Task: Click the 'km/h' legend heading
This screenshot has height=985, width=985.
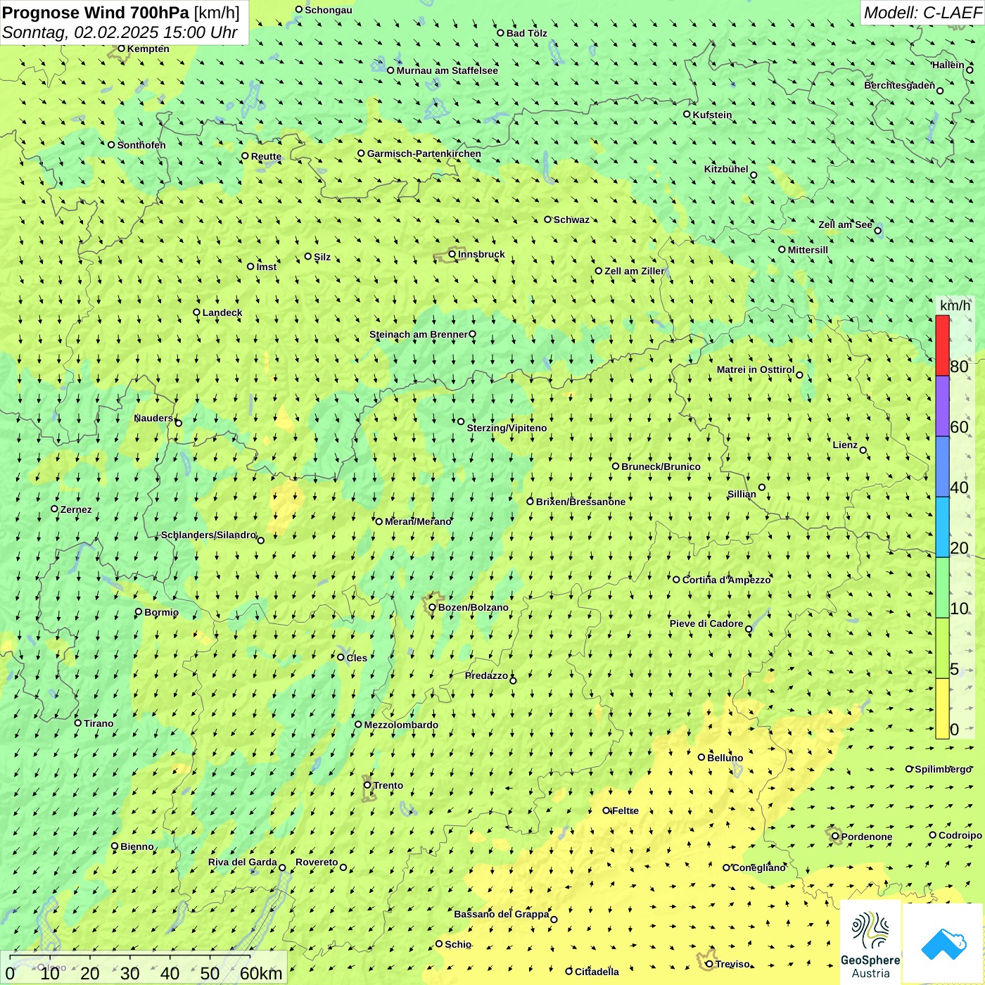Action: (x=955, y=305)
